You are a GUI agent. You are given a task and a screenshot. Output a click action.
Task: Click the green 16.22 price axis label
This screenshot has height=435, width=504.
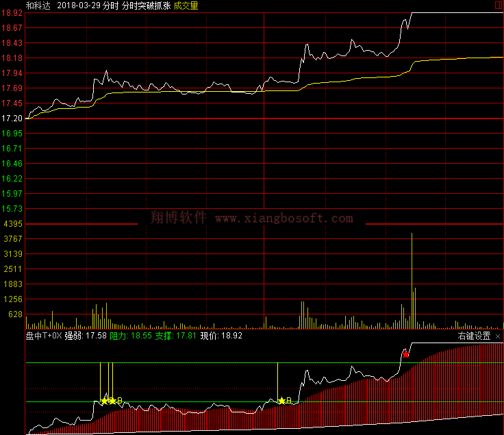[x=12, y=179]
